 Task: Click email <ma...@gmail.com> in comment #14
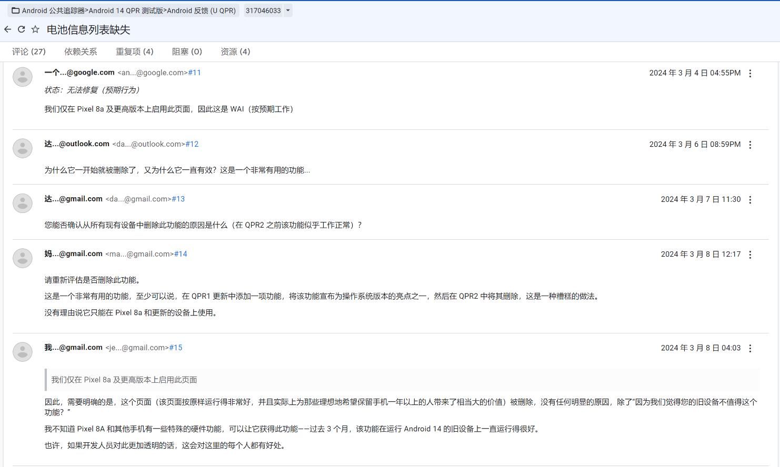139,254
